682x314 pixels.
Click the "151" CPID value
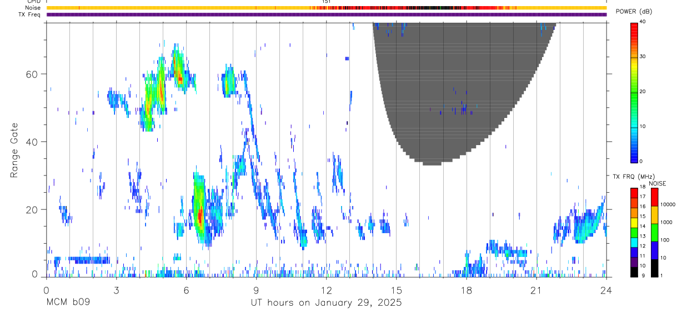[327, 2]
